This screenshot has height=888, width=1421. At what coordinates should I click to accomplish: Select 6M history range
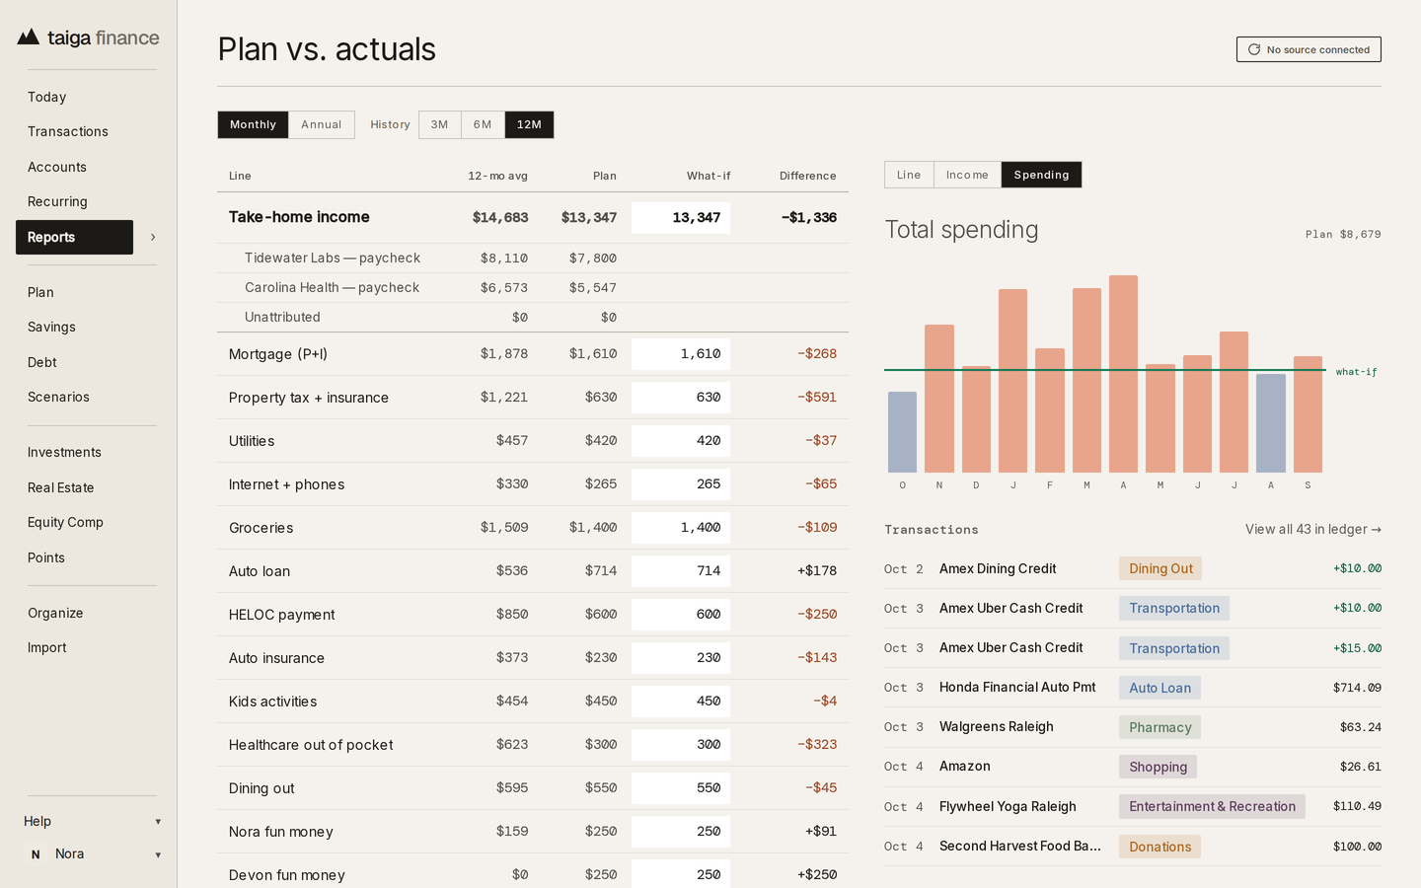(483, 124)
